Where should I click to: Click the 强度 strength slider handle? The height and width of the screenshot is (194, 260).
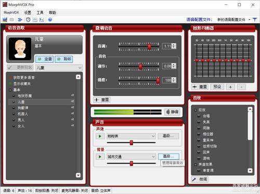158,81
